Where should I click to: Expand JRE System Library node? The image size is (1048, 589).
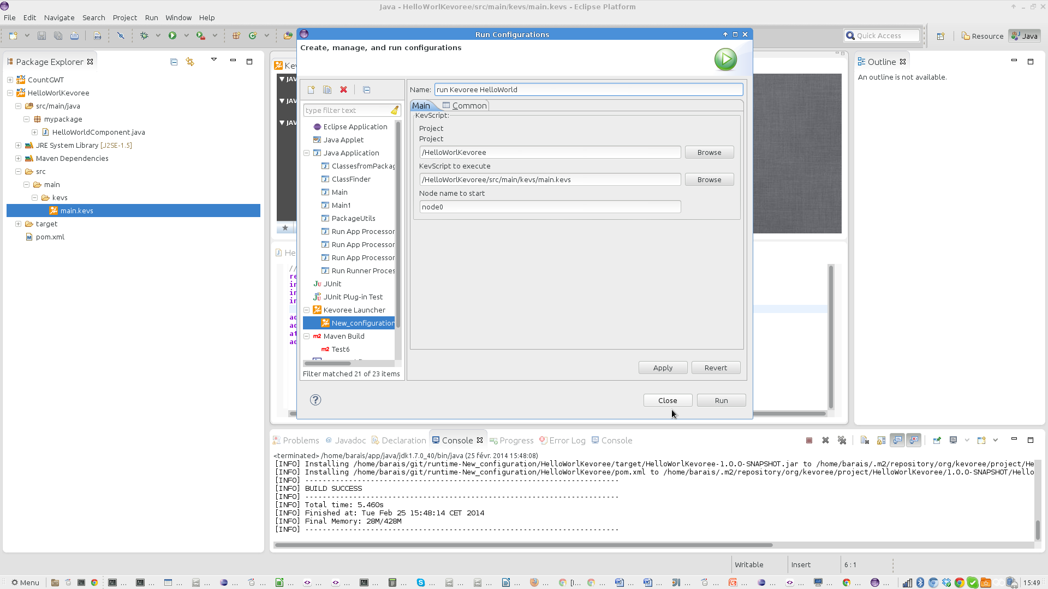[18, 146]
